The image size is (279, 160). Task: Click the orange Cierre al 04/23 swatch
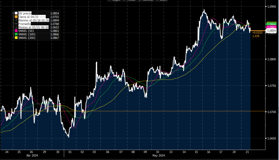coord(16,17)
